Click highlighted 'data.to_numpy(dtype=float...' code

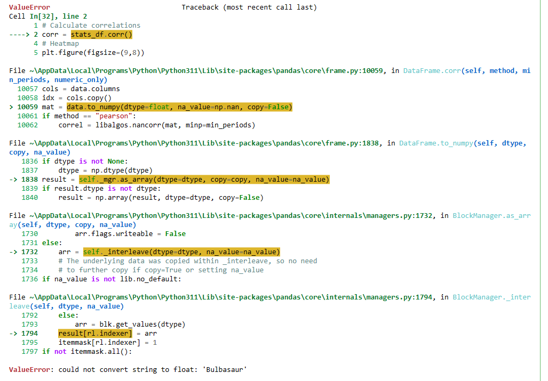pos(179,107)
